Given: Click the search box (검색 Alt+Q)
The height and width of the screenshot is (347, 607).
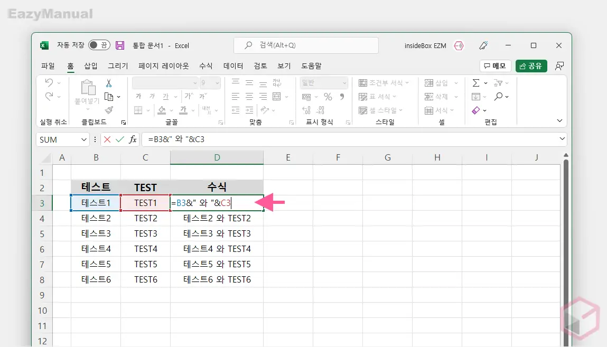Looking at the screenshot, I should [306, 45].
